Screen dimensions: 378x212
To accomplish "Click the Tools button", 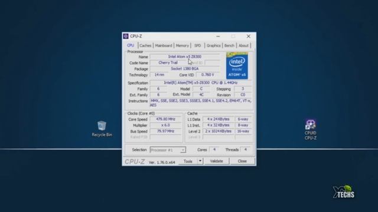I will pos(188,161).
